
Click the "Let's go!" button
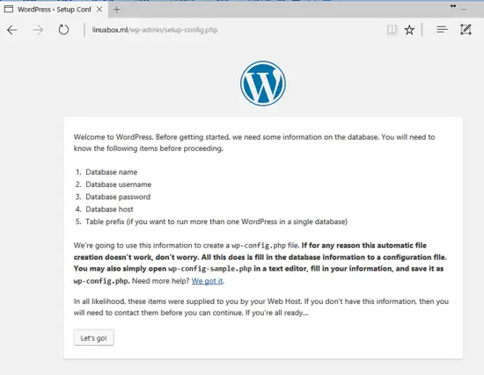point(93,338)
